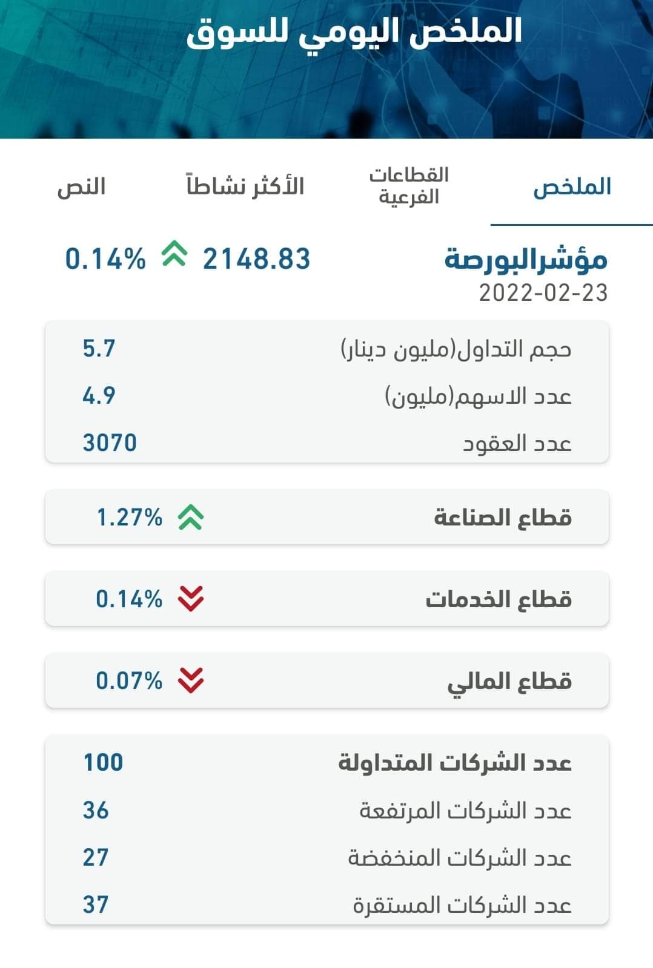Click عدد الشركات المرتفعة value 36
This screenshot has width=653, height=968.
[96, 810]
